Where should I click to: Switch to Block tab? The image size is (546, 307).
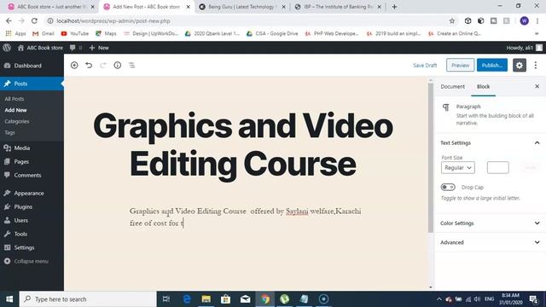tap(484, 86)
